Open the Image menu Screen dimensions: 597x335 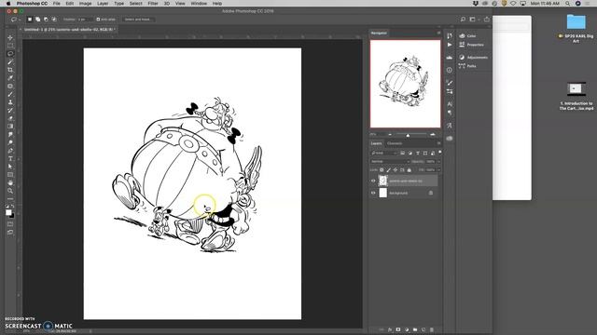[x=85, y=4]
